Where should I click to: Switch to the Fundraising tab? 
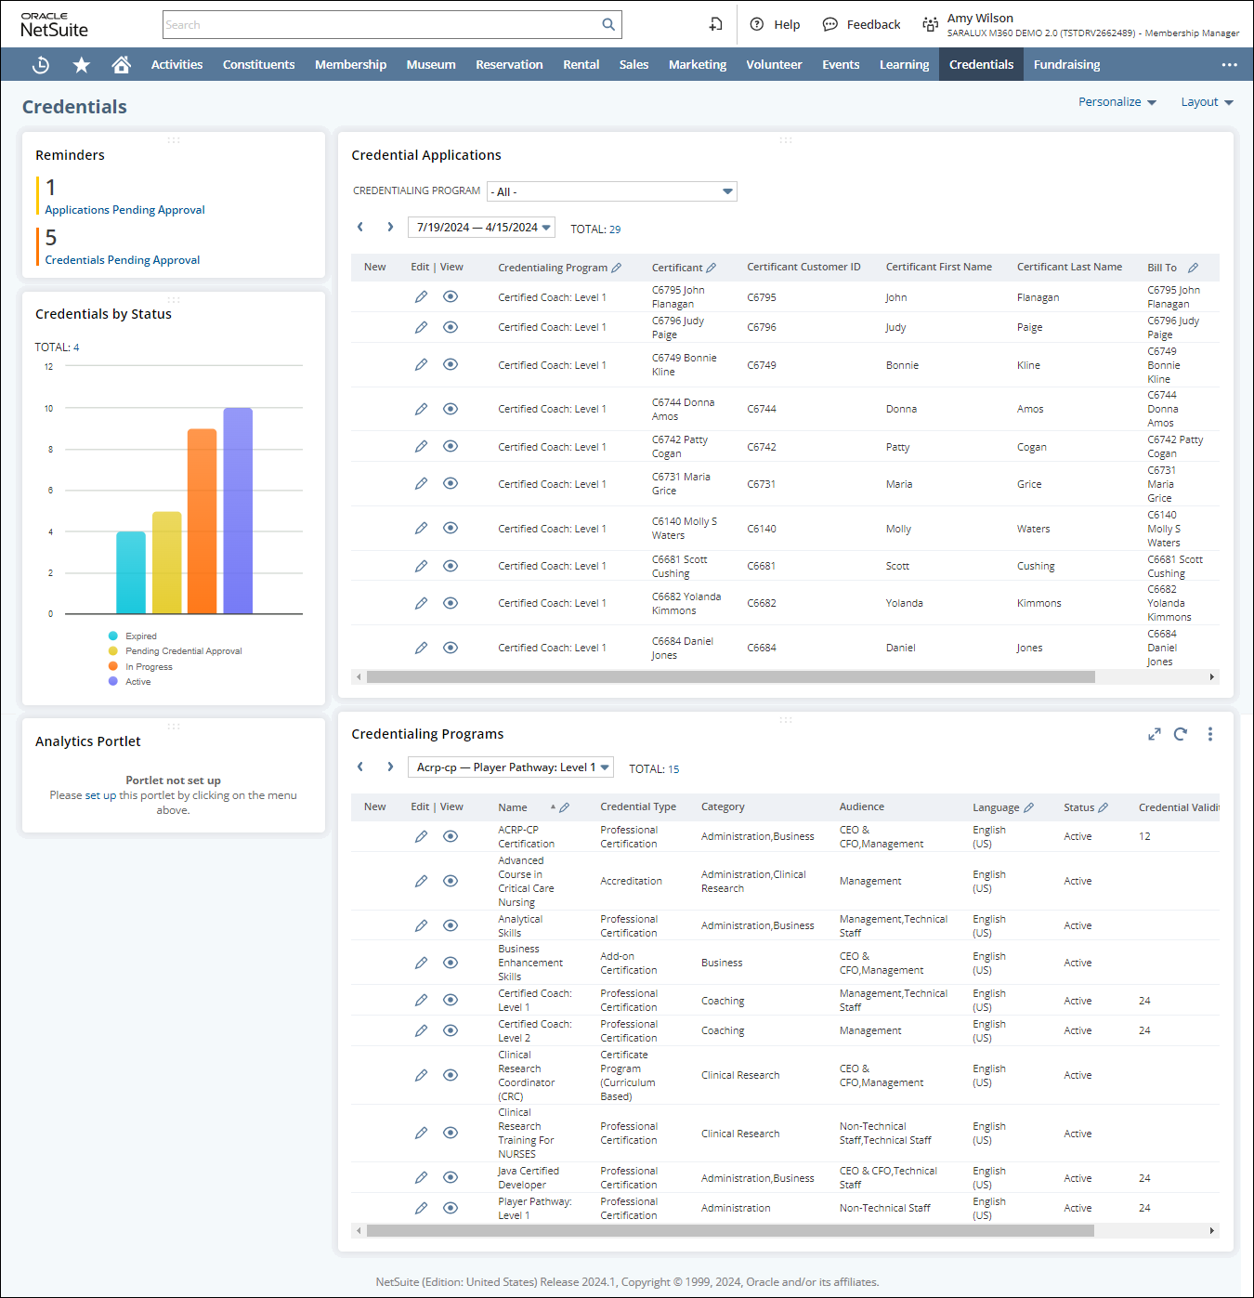[1066, 64]
